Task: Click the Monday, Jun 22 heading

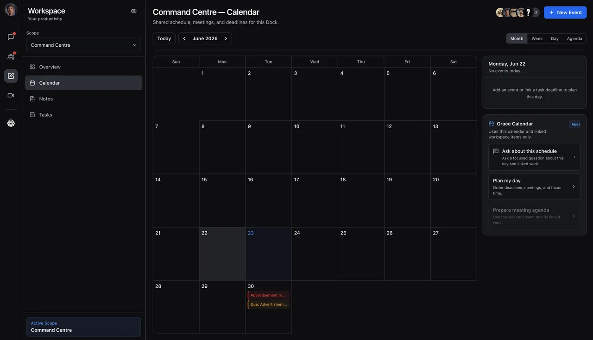Action: 507,64
